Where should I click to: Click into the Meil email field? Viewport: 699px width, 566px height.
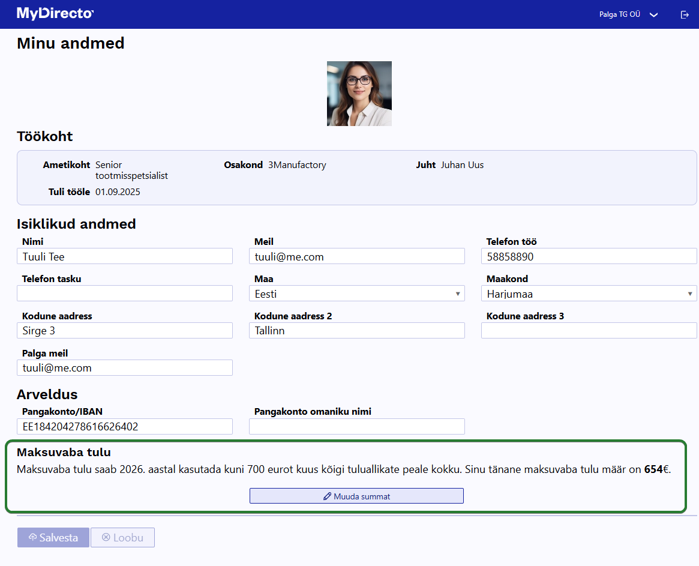pyautogui.click(x=356, y=256)
